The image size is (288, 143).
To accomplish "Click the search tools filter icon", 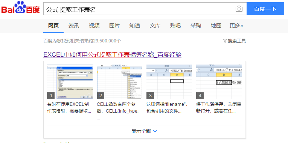I will (225, 41).
